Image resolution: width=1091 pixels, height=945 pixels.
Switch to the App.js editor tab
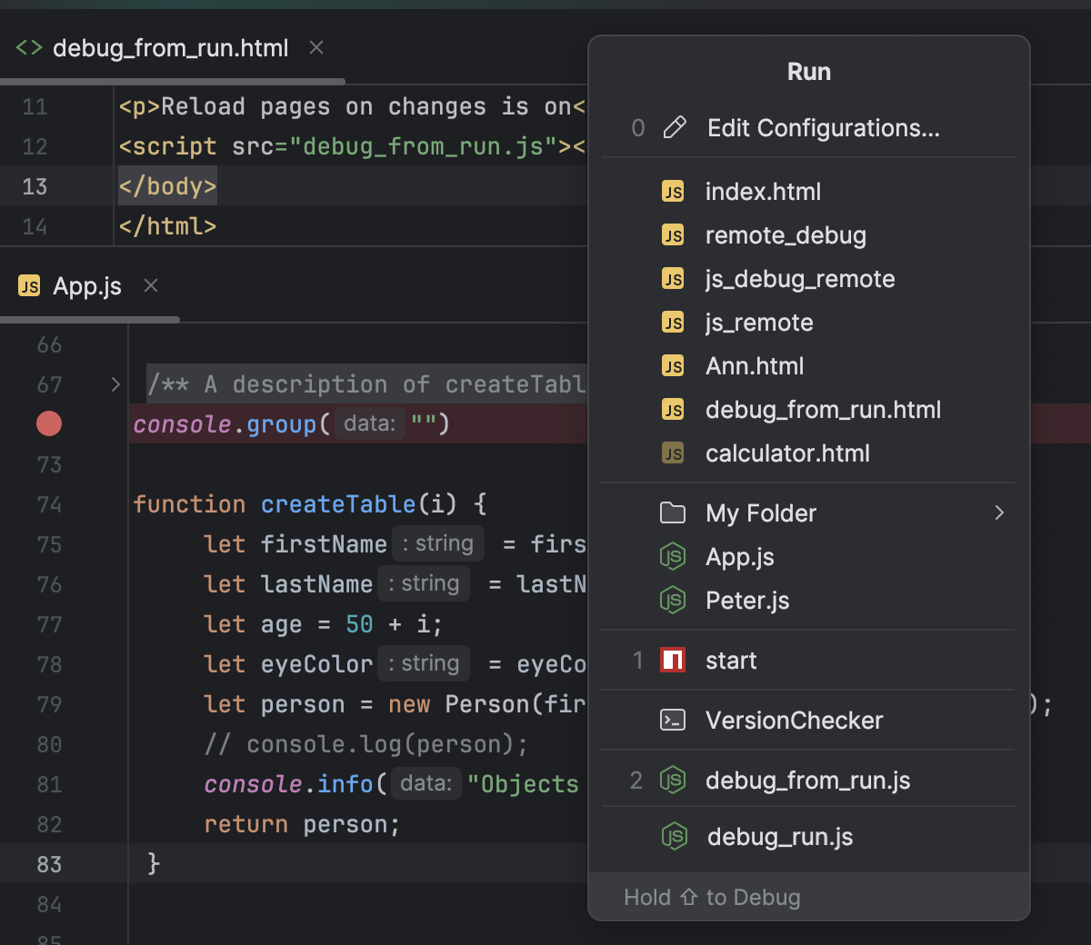[86, 286]
